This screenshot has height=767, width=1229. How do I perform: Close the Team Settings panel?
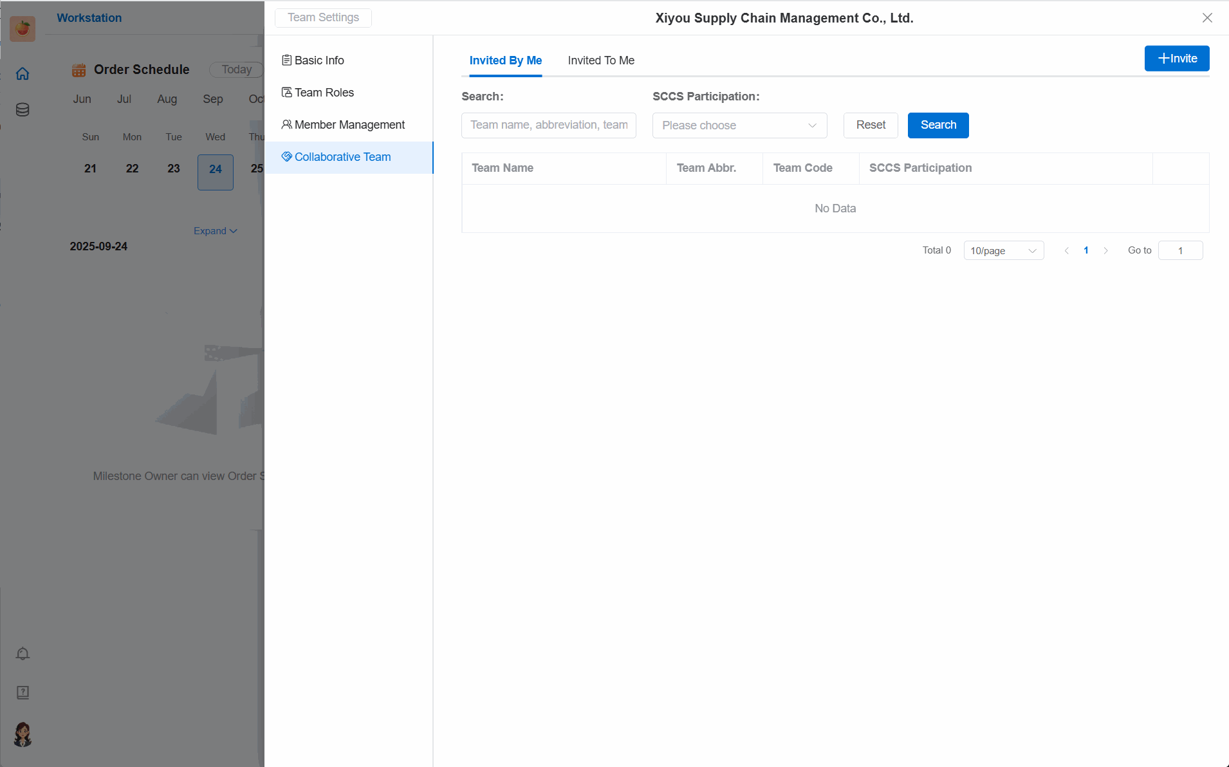[x=1207, y=18]
